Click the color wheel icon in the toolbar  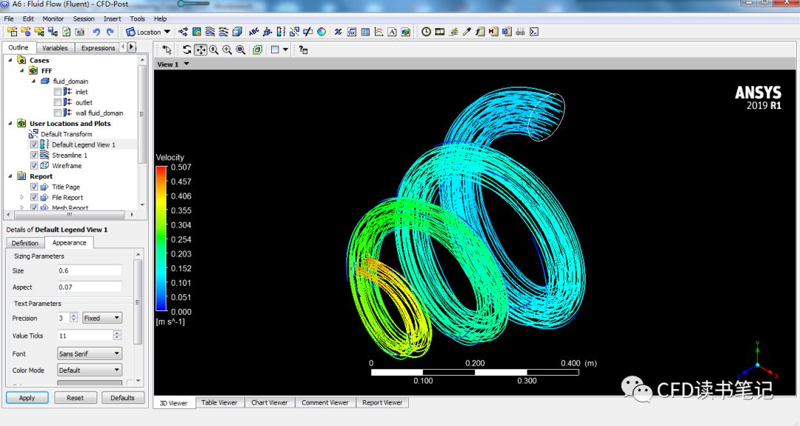(321, 32)
